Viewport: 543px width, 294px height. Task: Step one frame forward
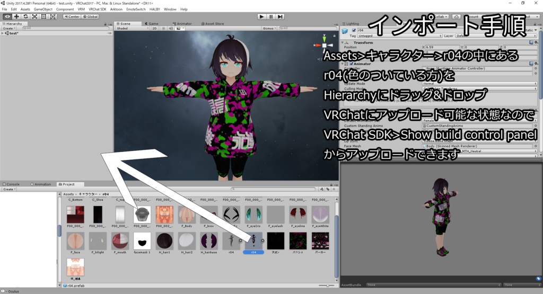[280, 16]
